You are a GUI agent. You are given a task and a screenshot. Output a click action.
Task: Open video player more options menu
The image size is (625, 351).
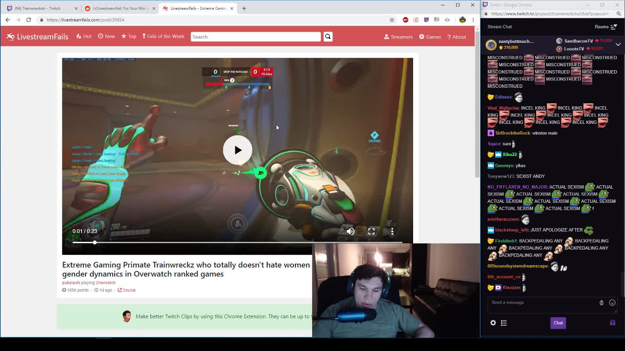tap(392, 232)
